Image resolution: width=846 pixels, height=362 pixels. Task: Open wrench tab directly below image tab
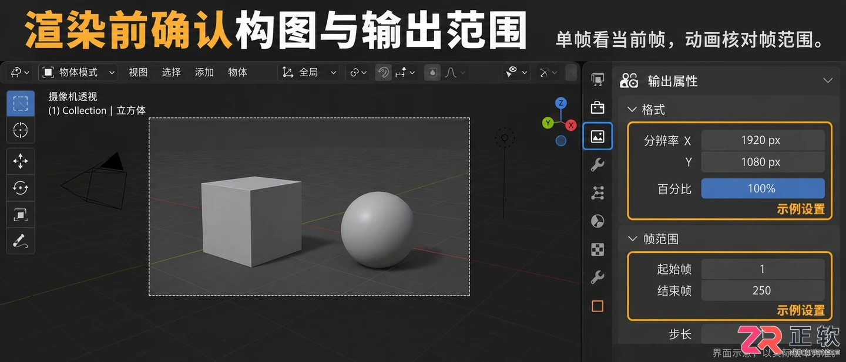[597, 165]
